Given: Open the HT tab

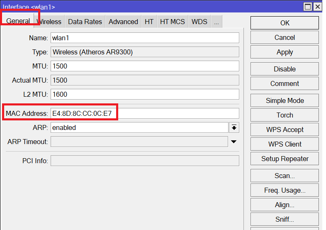Looking at the screenshot, I should click(x=149, y=22).
